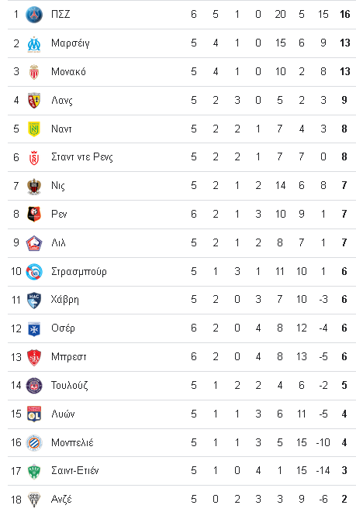Select the Ρεν team crest

click(x=34, y=215)
